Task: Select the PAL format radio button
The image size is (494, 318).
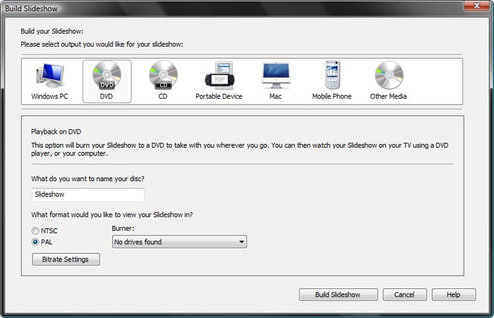Action: tap(36, 242)
